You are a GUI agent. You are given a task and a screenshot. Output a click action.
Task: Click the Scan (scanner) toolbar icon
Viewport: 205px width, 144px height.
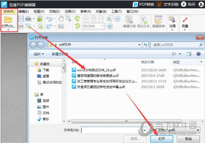point(28,19)
